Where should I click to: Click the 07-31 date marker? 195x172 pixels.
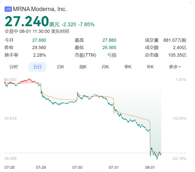coord(114,168)
